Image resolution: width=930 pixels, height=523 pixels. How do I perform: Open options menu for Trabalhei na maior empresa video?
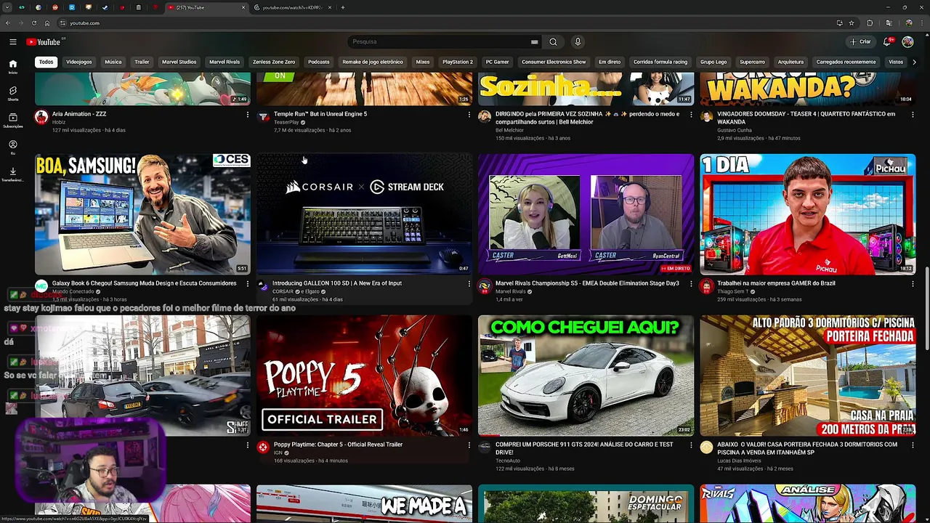(913, 284)
